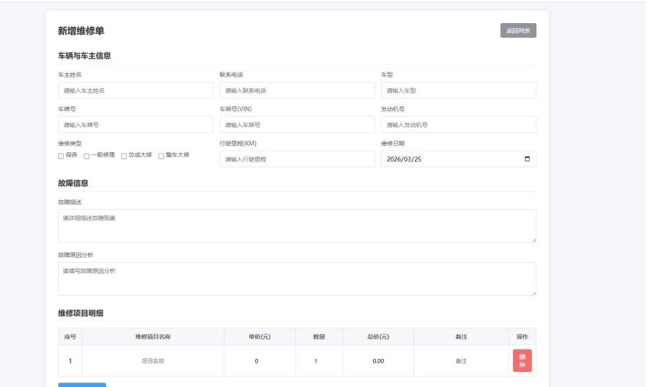Screen dimensions: 647x387
Task: Click the 单价(元) field in row 1
Action: click(x=257, y=361)
